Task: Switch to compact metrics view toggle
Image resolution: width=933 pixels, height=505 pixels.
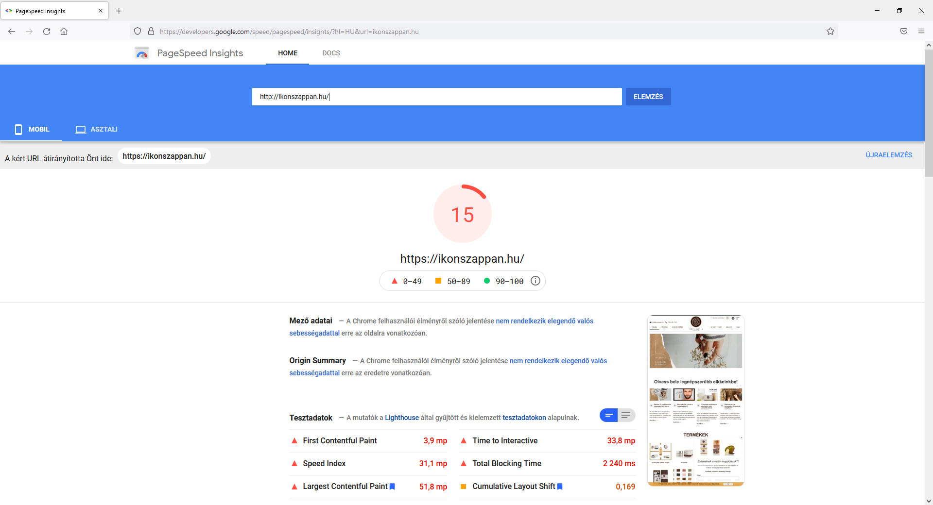Action: tap(608, 415)
